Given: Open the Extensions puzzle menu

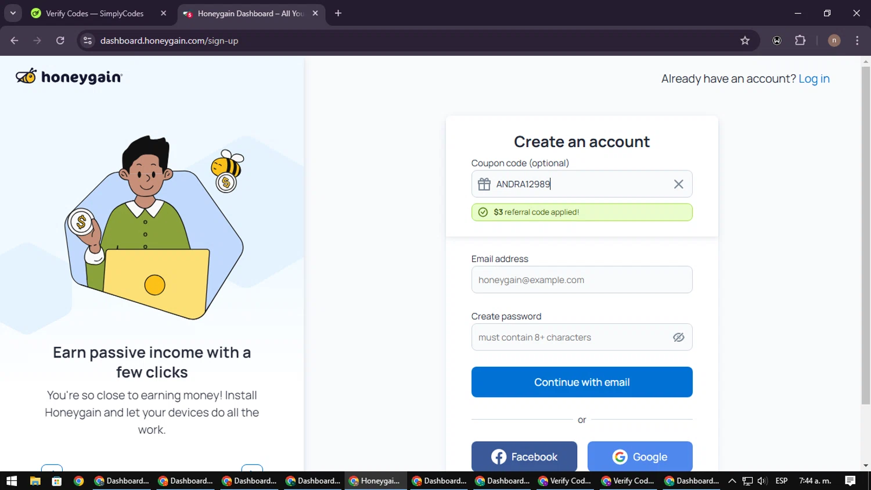Looking at the screenshot, I should click(800, 41).
